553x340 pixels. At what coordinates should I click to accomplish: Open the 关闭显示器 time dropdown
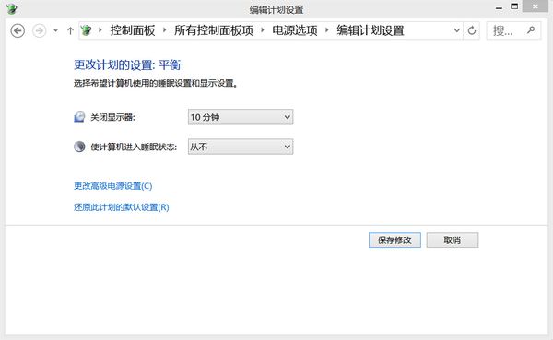[241, 117]
